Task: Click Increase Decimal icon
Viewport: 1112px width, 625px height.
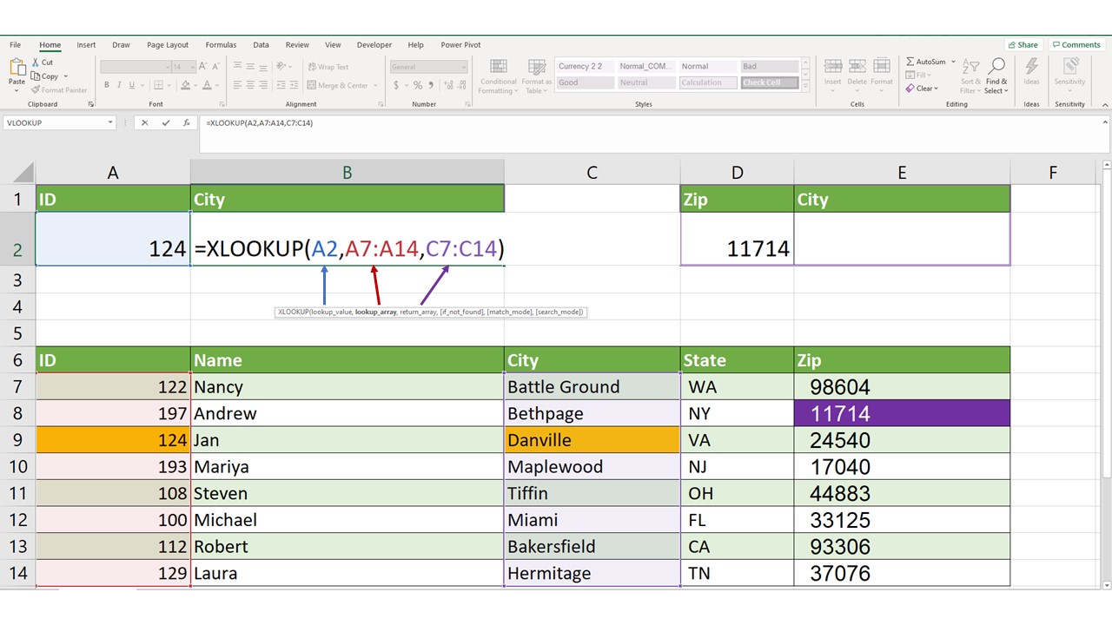Action: (447, 85)
